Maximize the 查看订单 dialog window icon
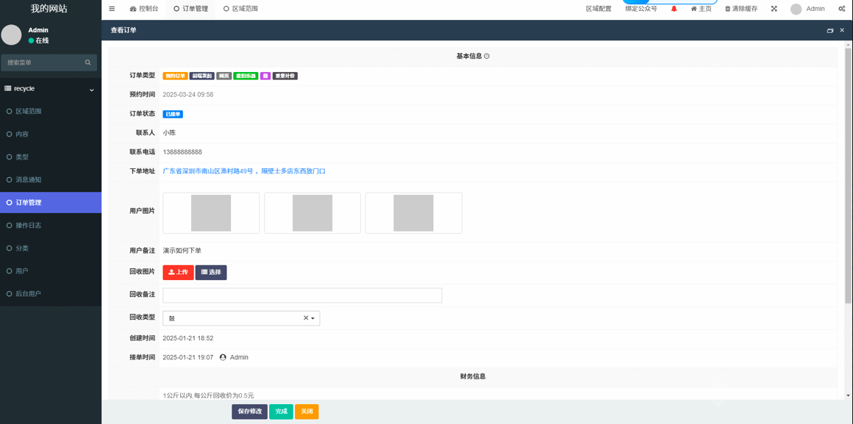853x424 pixels. pos(830,30)
